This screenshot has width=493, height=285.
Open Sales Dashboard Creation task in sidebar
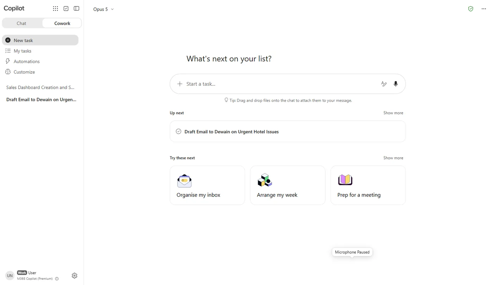point(40,87)
